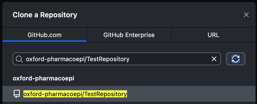Click blank space right of TestRepository row
The width and height of the screenshot is (257, 104).
coord(190,94)
